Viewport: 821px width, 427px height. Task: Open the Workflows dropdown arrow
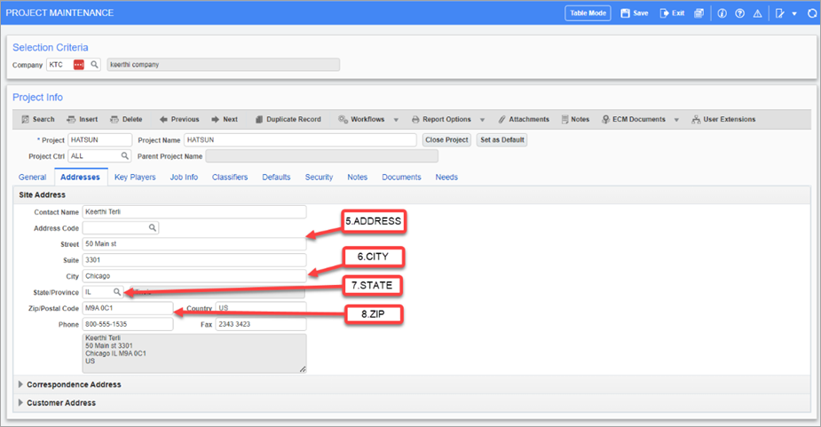(x=395, y=119)
